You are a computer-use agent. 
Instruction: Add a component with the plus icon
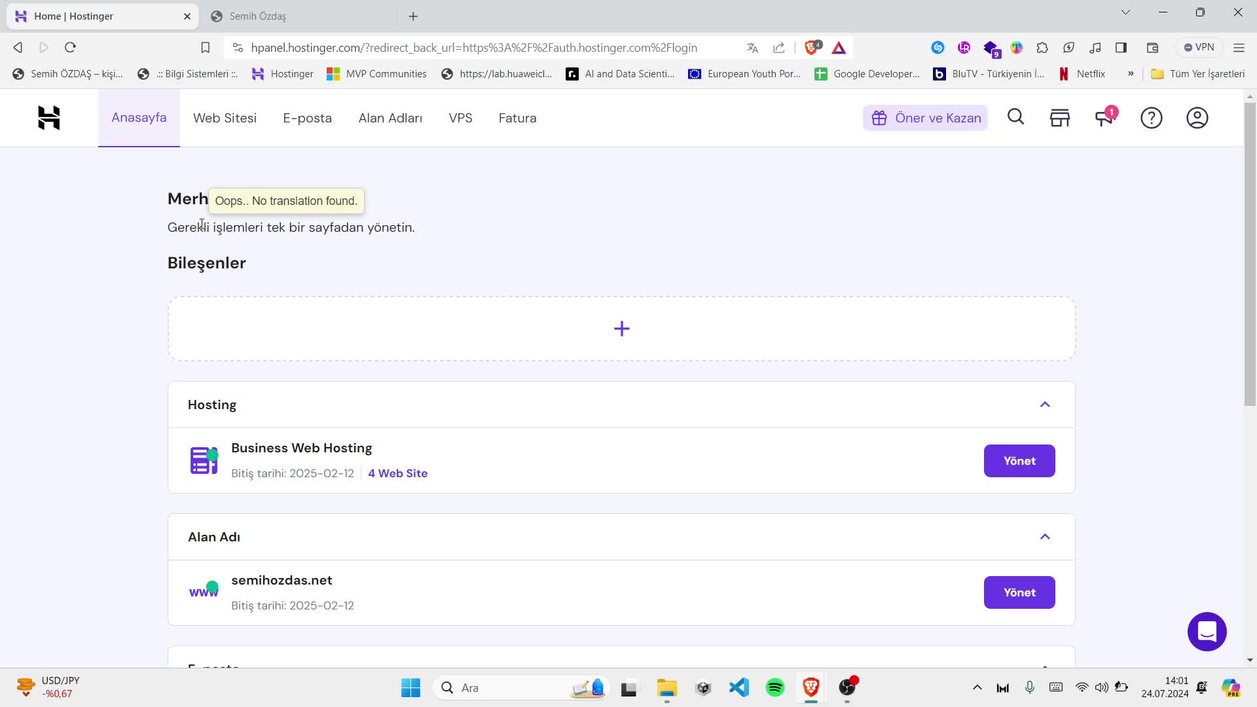coord(621,329)
